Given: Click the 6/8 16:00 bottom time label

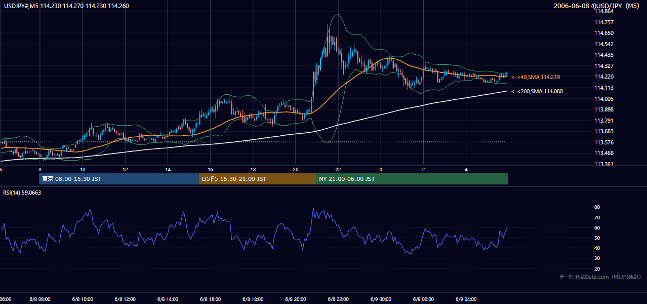Looking at the screenshot, I should [210, 299].
